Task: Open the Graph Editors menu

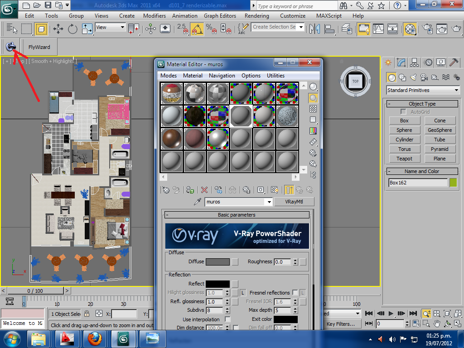Action: [x=220, y=16]
